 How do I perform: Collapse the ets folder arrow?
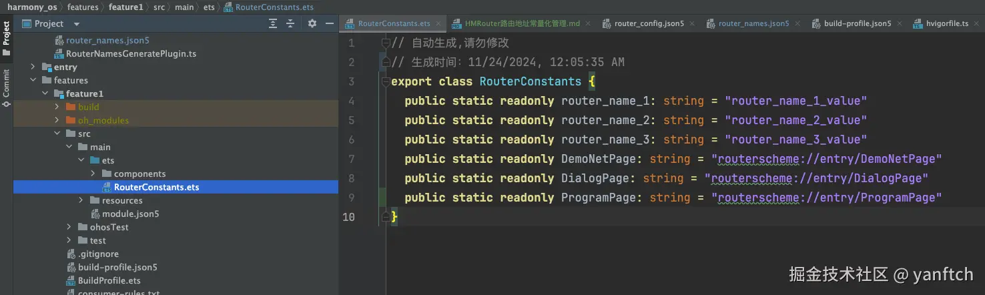81,160
